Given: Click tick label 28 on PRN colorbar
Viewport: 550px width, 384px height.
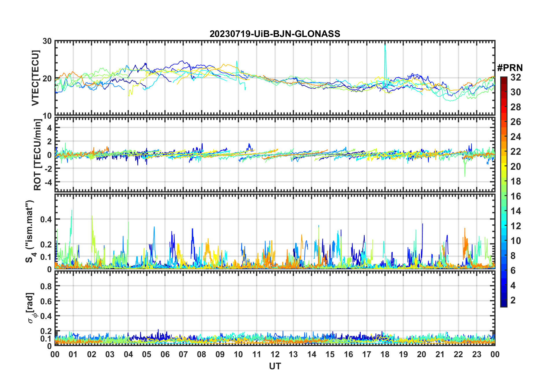Looking at the screenshot, I should (x=516, y=107).
